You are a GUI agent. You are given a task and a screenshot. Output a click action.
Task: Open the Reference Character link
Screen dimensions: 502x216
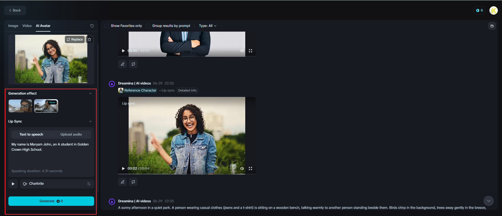click(140, 90)
